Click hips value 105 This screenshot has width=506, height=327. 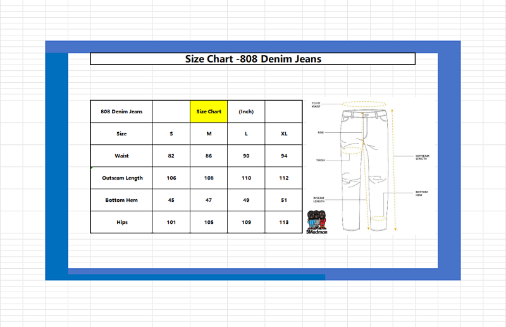point(209,222)
